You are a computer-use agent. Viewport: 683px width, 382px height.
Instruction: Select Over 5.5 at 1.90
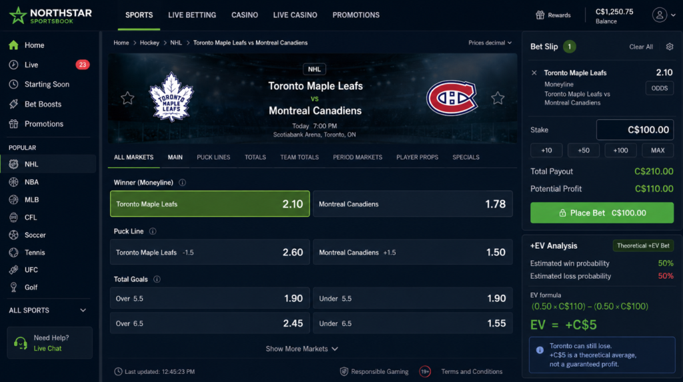[x=210, y=299]
